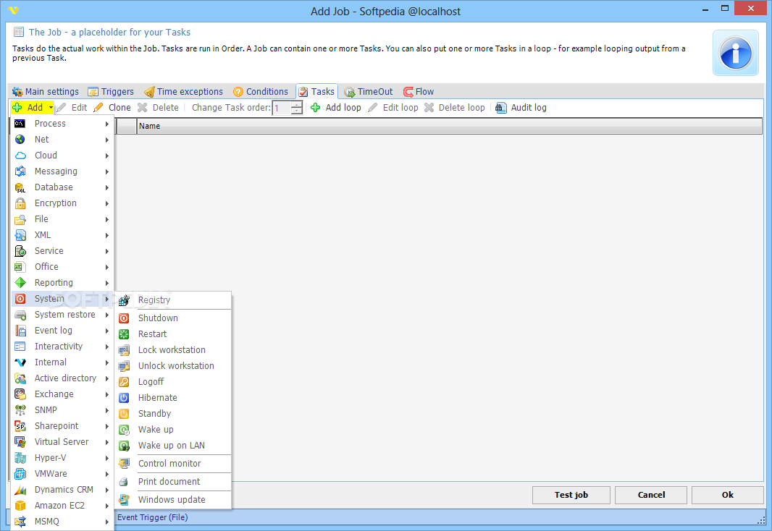Click the Shutdown red power icon
The width and height of the screenshot is (772, 531).
pos(124,318)
